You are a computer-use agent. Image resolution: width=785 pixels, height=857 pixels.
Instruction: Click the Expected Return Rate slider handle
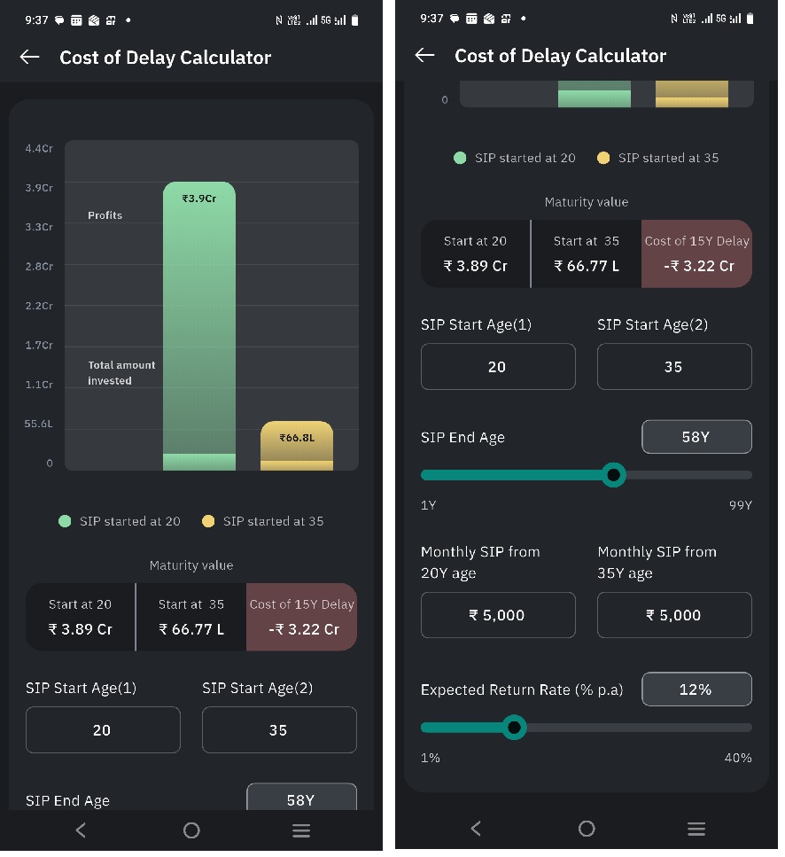coord(514,728)
